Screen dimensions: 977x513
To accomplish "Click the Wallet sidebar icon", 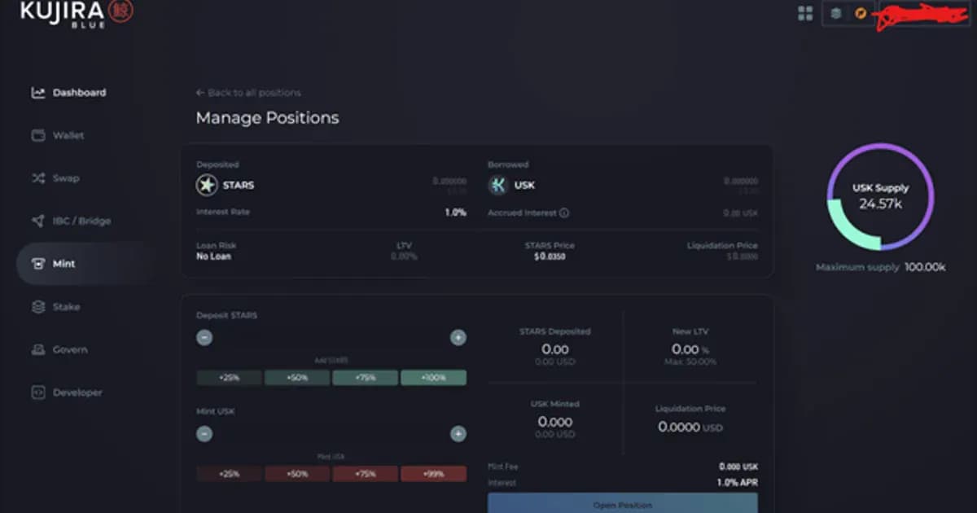I will pyautogui.click(x=38, y=135).
